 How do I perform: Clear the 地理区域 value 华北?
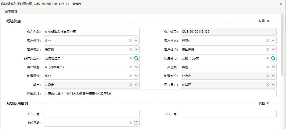pyautogui.click(x=131, y=76)
